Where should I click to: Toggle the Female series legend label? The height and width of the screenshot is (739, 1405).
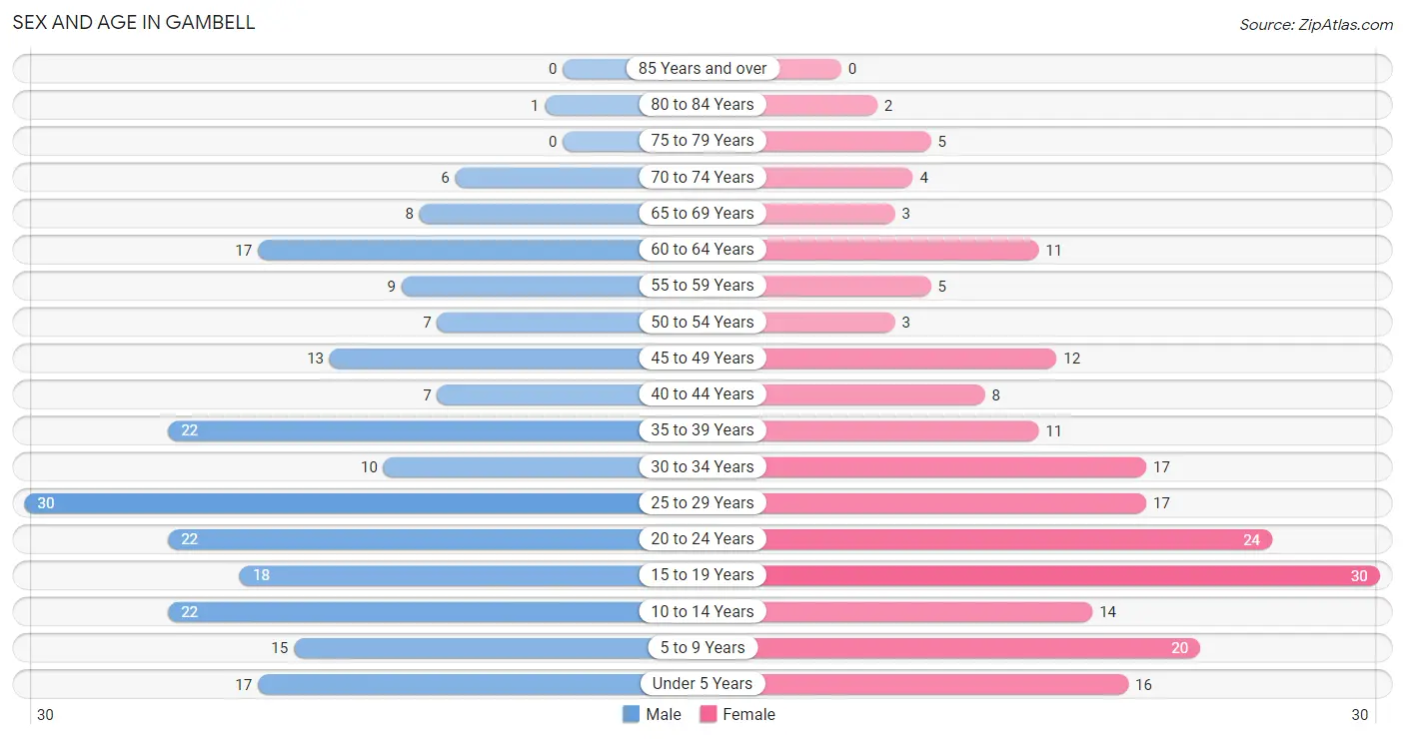pos(748,714)
